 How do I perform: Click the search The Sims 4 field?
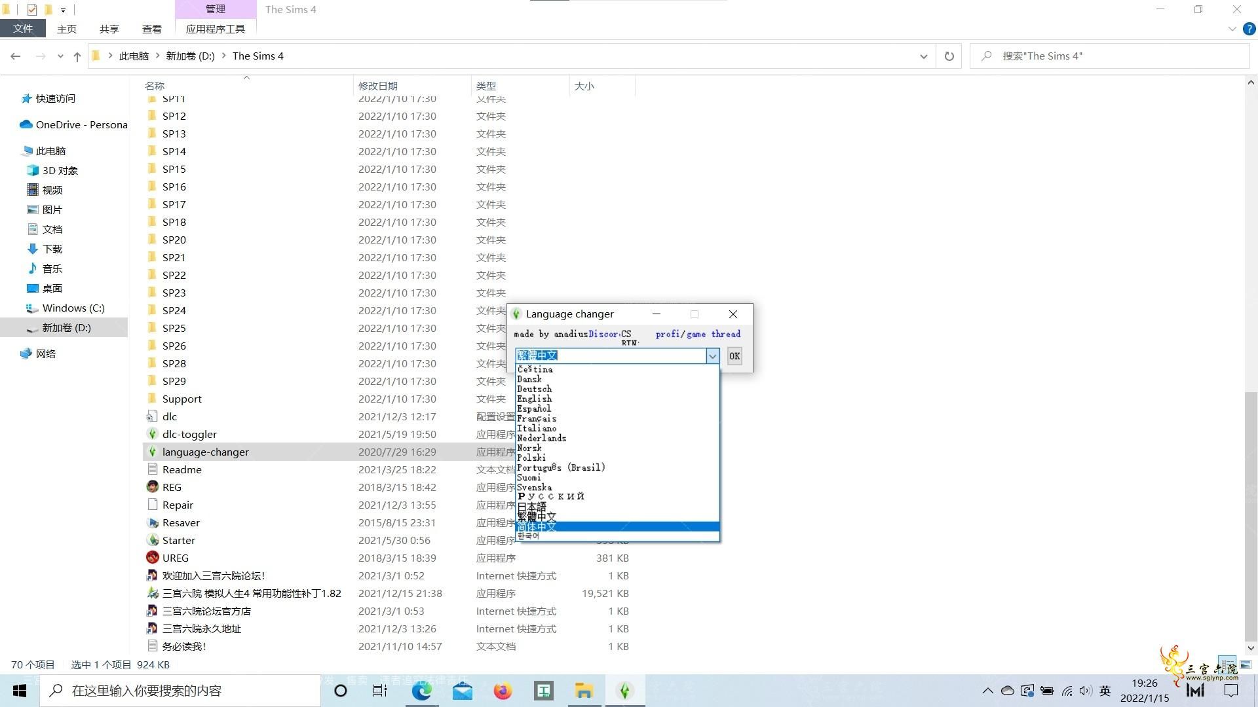(1110, 56)
